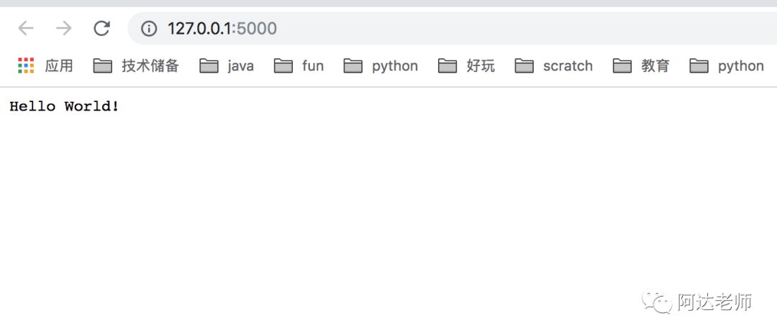Click the browser back arrow

click(x=26, y=28)
